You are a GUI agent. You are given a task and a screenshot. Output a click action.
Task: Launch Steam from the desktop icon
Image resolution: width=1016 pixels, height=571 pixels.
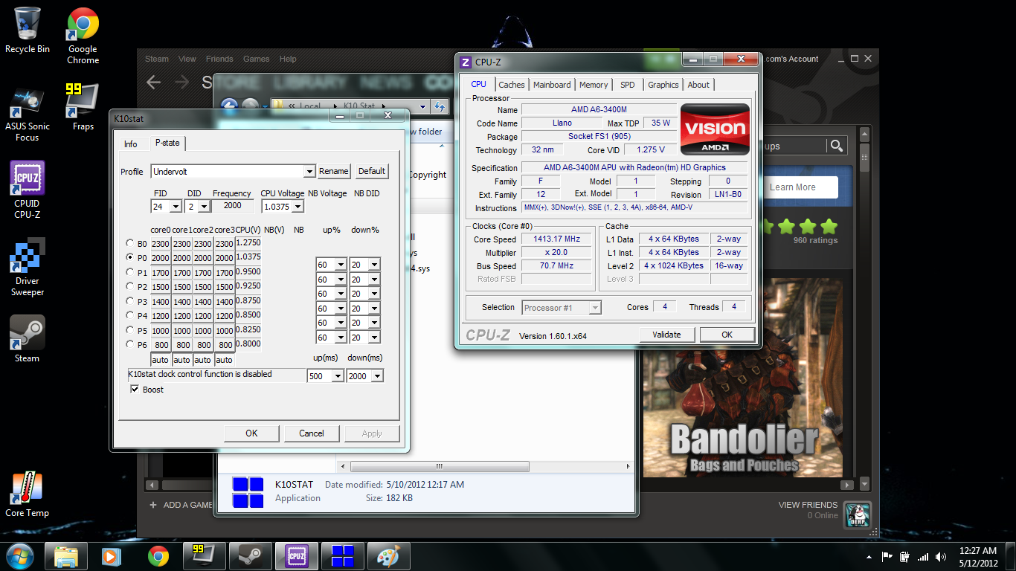[28, 338]
